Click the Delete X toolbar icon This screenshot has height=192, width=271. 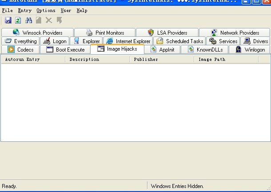click(49, 20)
